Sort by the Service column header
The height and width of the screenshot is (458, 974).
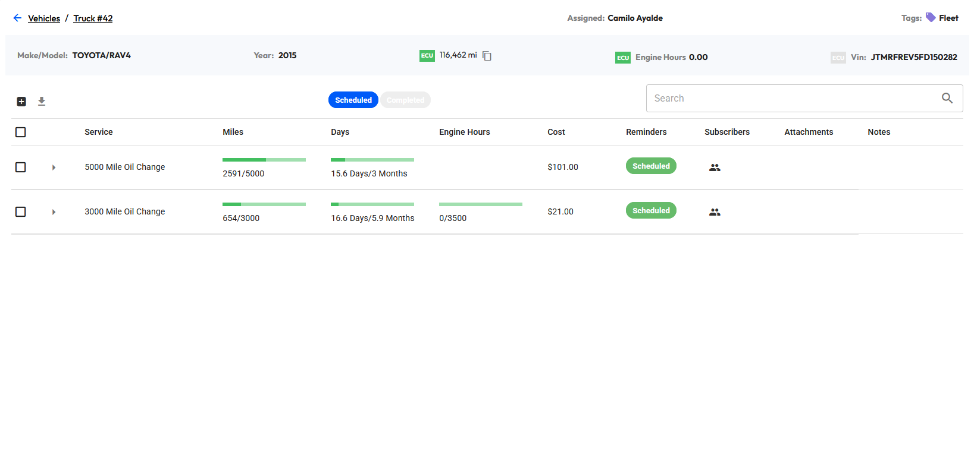click(x=99, y=132)
